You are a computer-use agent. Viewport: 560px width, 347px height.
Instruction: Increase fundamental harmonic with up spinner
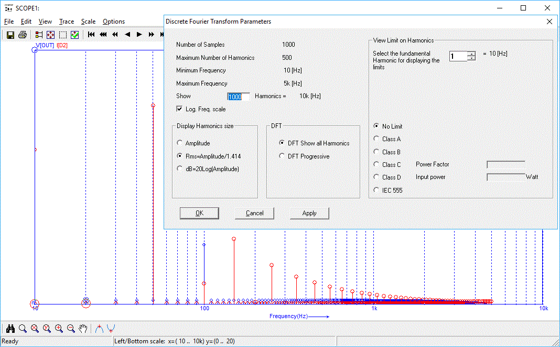471,54
